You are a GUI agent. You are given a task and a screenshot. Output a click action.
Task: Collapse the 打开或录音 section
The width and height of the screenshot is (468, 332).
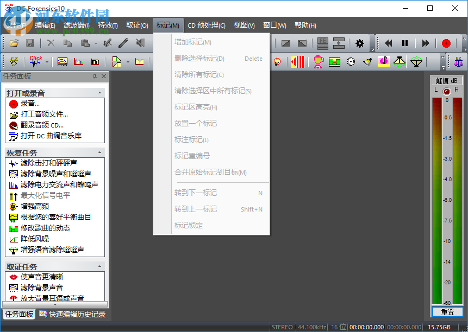99,93
